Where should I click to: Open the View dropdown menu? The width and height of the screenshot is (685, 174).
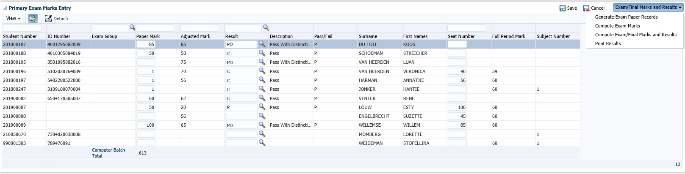14,19
